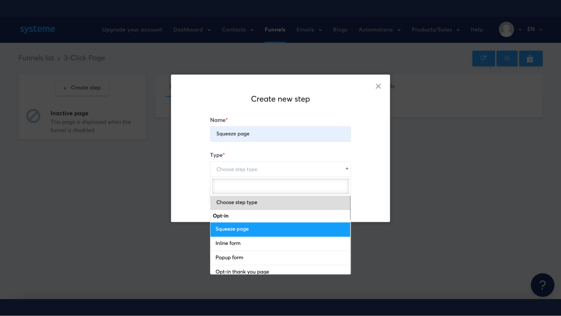Click the help question mark bubble
The width and height of the screenshot is (561, 316).
(x=542, y=285)
